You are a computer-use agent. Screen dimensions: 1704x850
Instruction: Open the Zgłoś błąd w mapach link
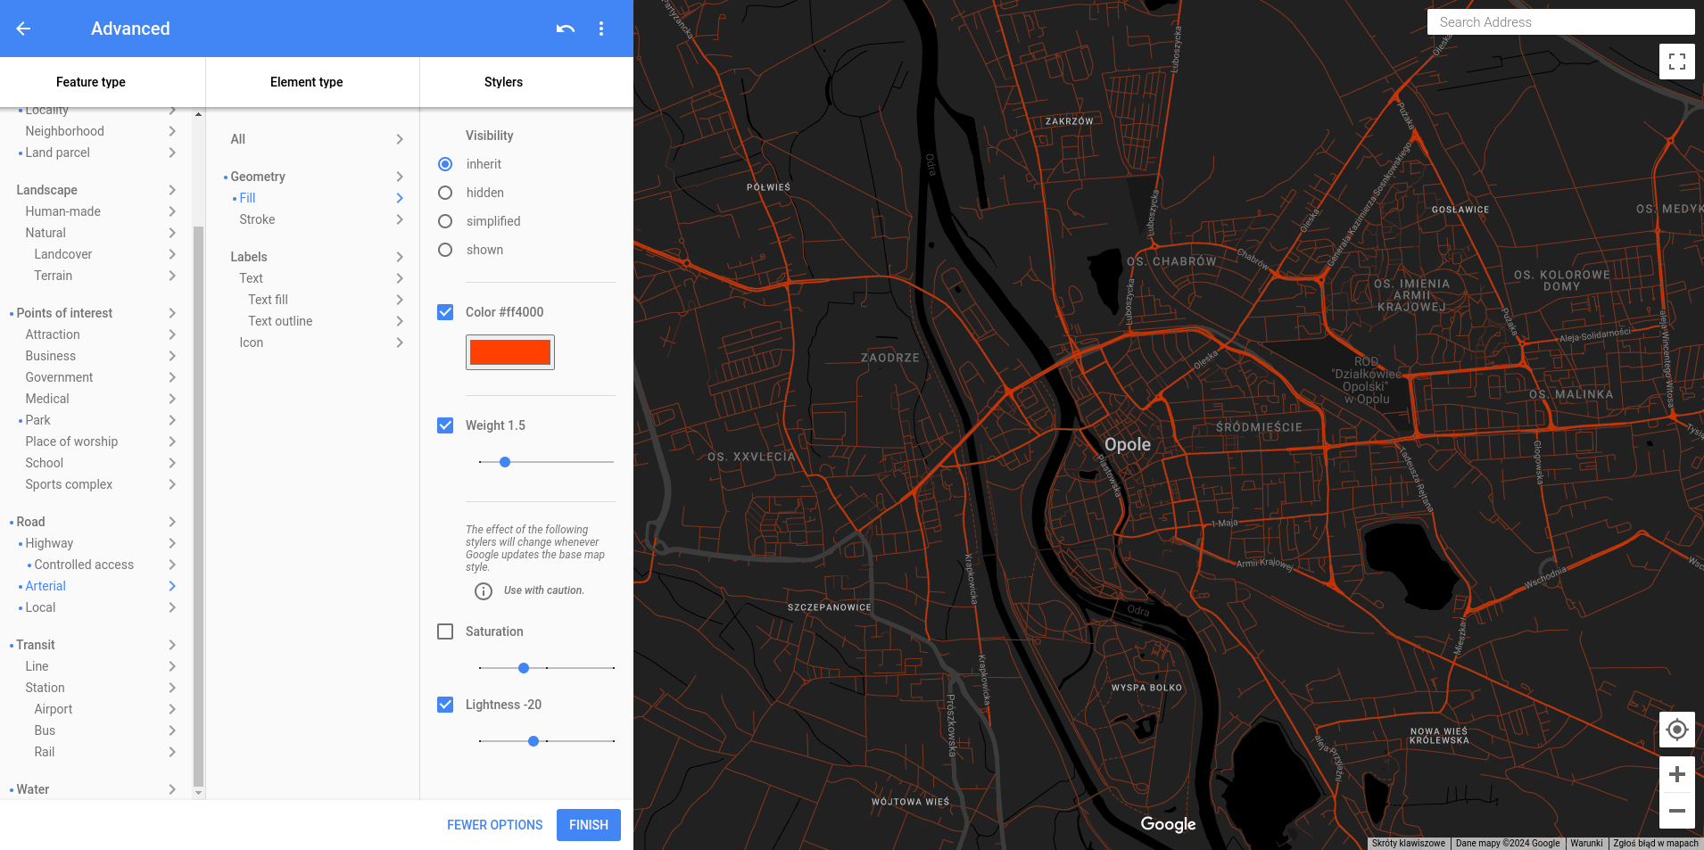[x=1656, y=843]
